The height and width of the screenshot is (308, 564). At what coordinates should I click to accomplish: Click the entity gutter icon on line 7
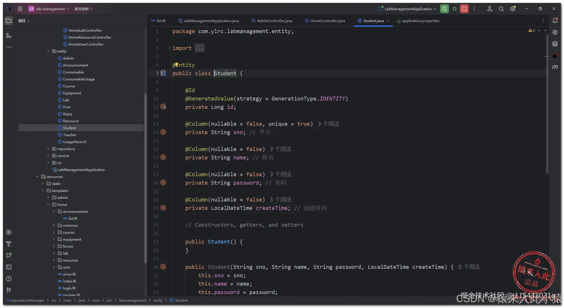tap(163, 73)
